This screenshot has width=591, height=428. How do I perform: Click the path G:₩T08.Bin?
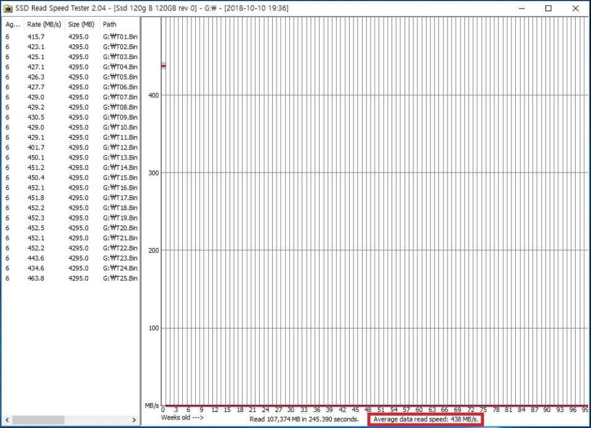(120, 107)
